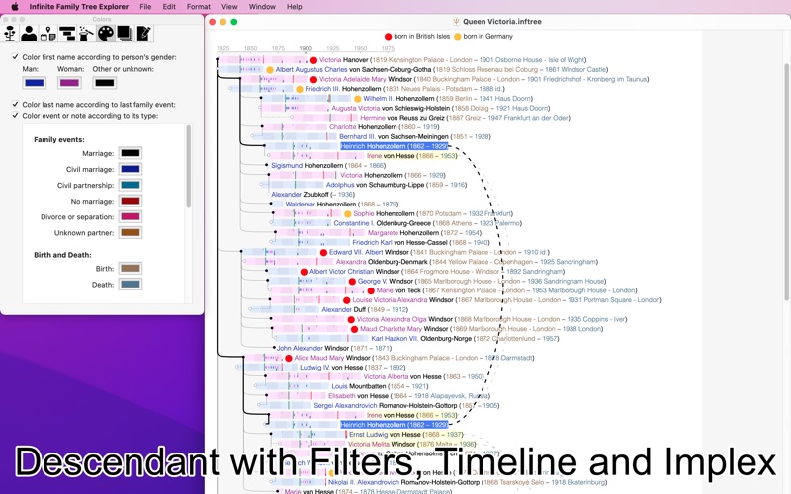Image resolution: width=791 pixels, height=494 pixels.
Task: Change the Woman gender color swatch
Action: point(69,83)
